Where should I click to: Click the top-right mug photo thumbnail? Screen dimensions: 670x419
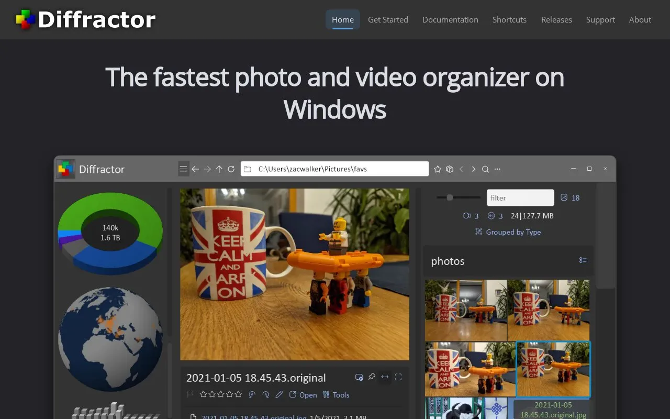tap(549, 310)
